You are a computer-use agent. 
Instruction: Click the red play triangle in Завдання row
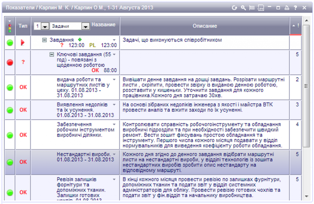coord(23,43)
